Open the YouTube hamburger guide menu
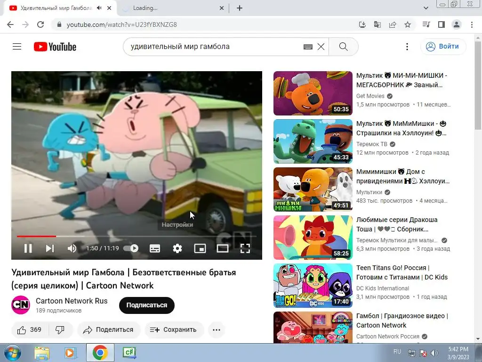This screenshot has width=482, height=362. 17,47
